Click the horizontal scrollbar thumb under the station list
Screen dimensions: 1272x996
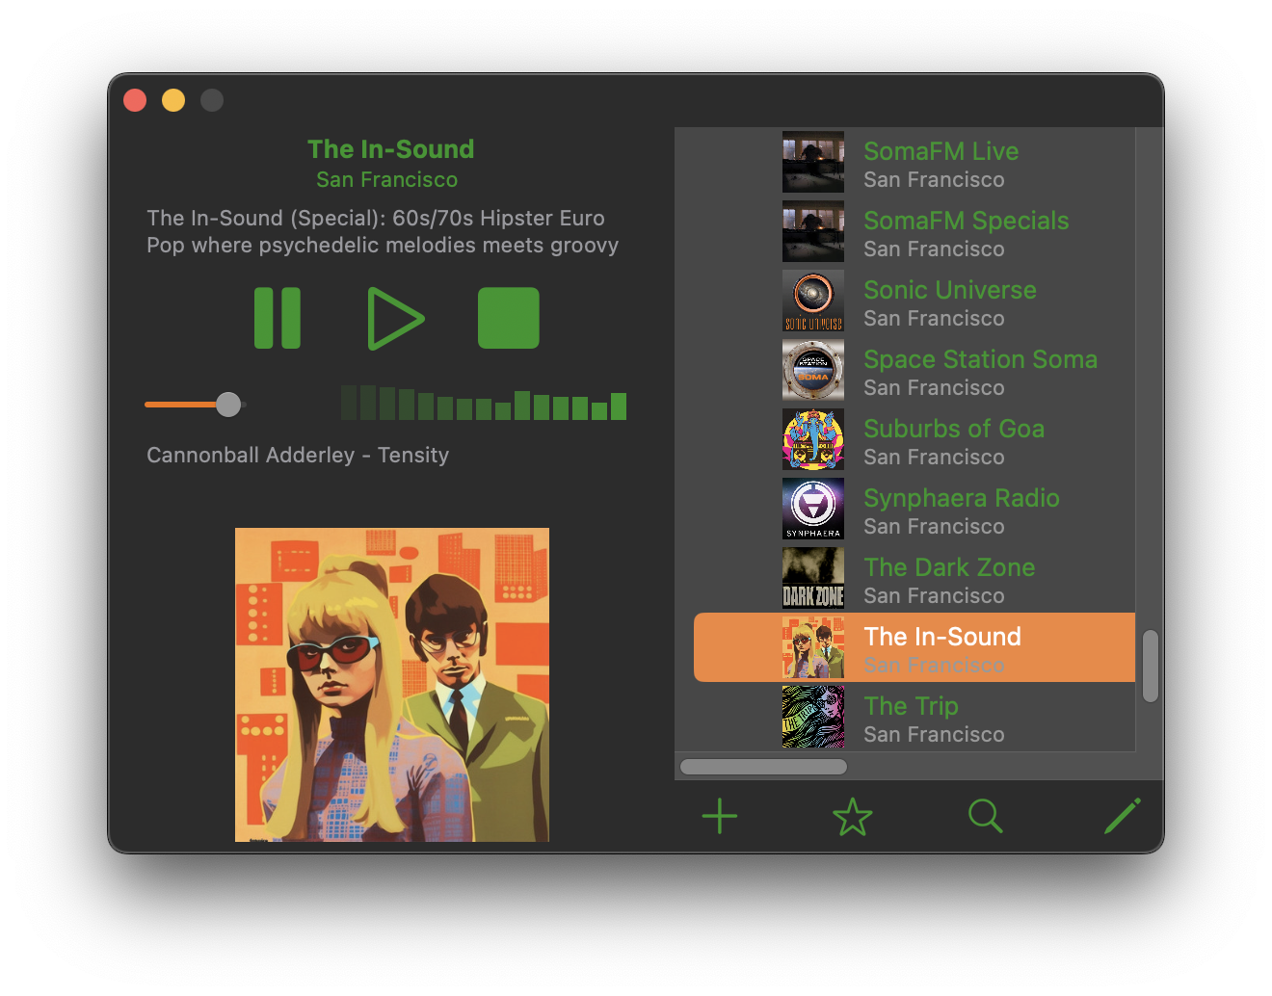tap(763, 767)
